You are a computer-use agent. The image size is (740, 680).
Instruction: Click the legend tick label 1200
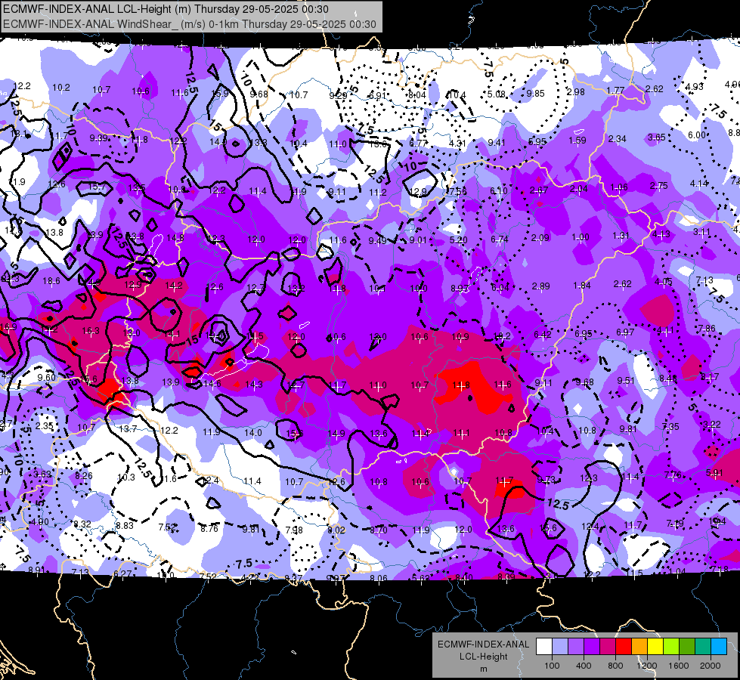point(647,666)
